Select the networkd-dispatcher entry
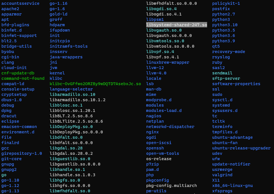 (170, 127)
